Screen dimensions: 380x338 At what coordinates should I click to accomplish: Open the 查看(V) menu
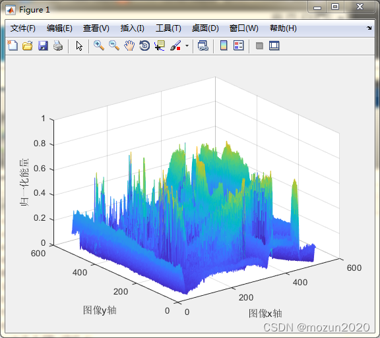click(96, 28)
